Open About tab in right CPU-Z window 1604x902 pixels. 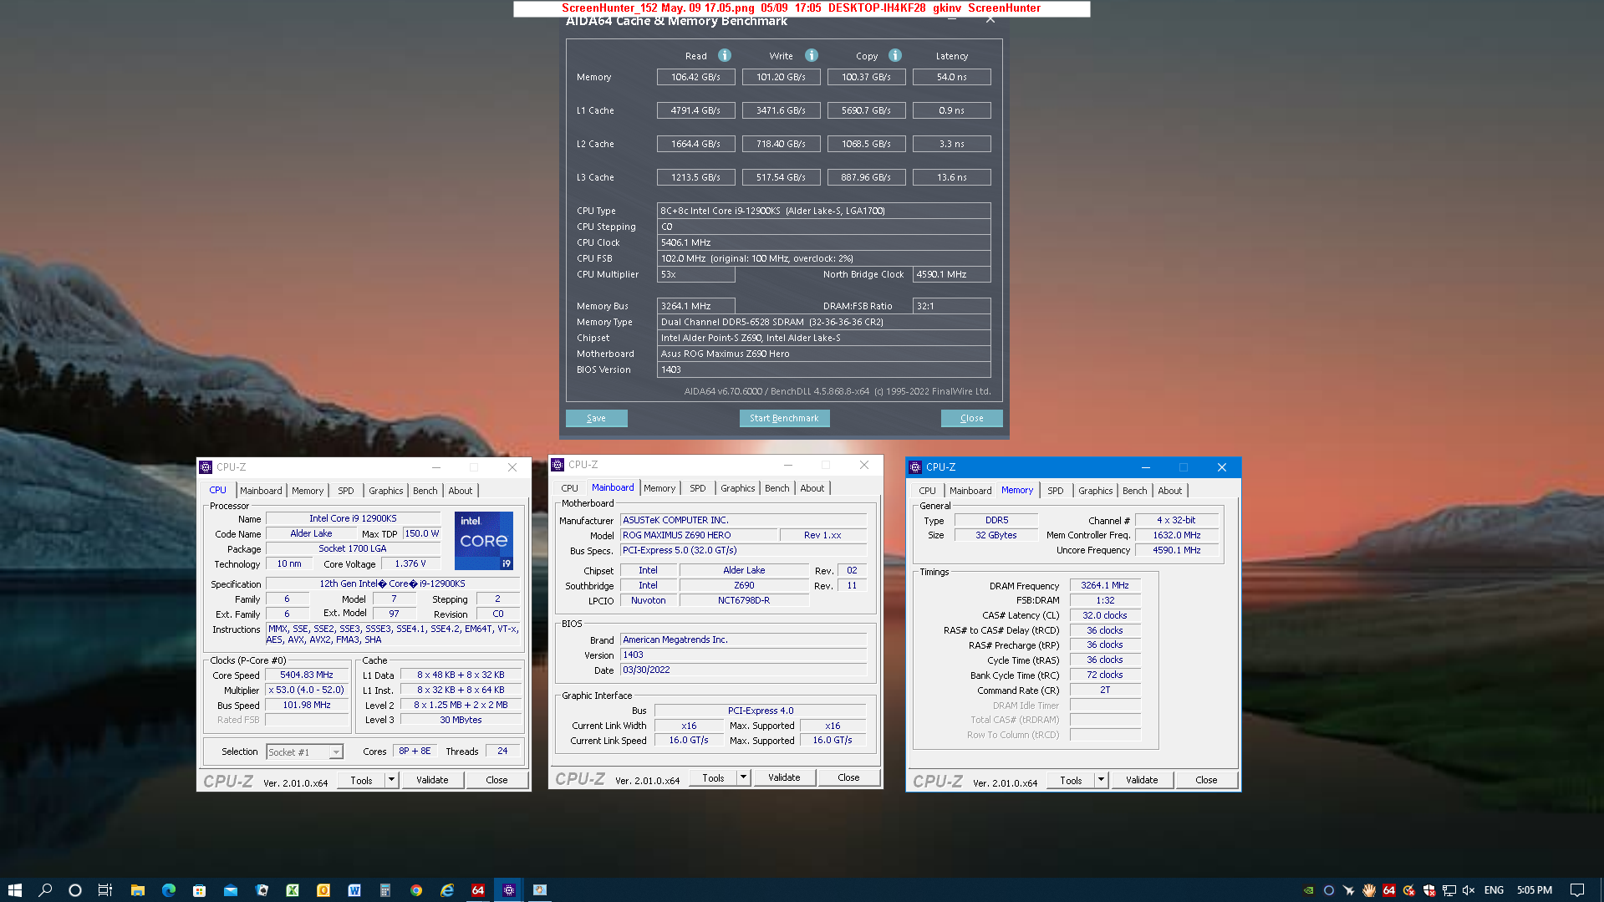pos(1169,491)
